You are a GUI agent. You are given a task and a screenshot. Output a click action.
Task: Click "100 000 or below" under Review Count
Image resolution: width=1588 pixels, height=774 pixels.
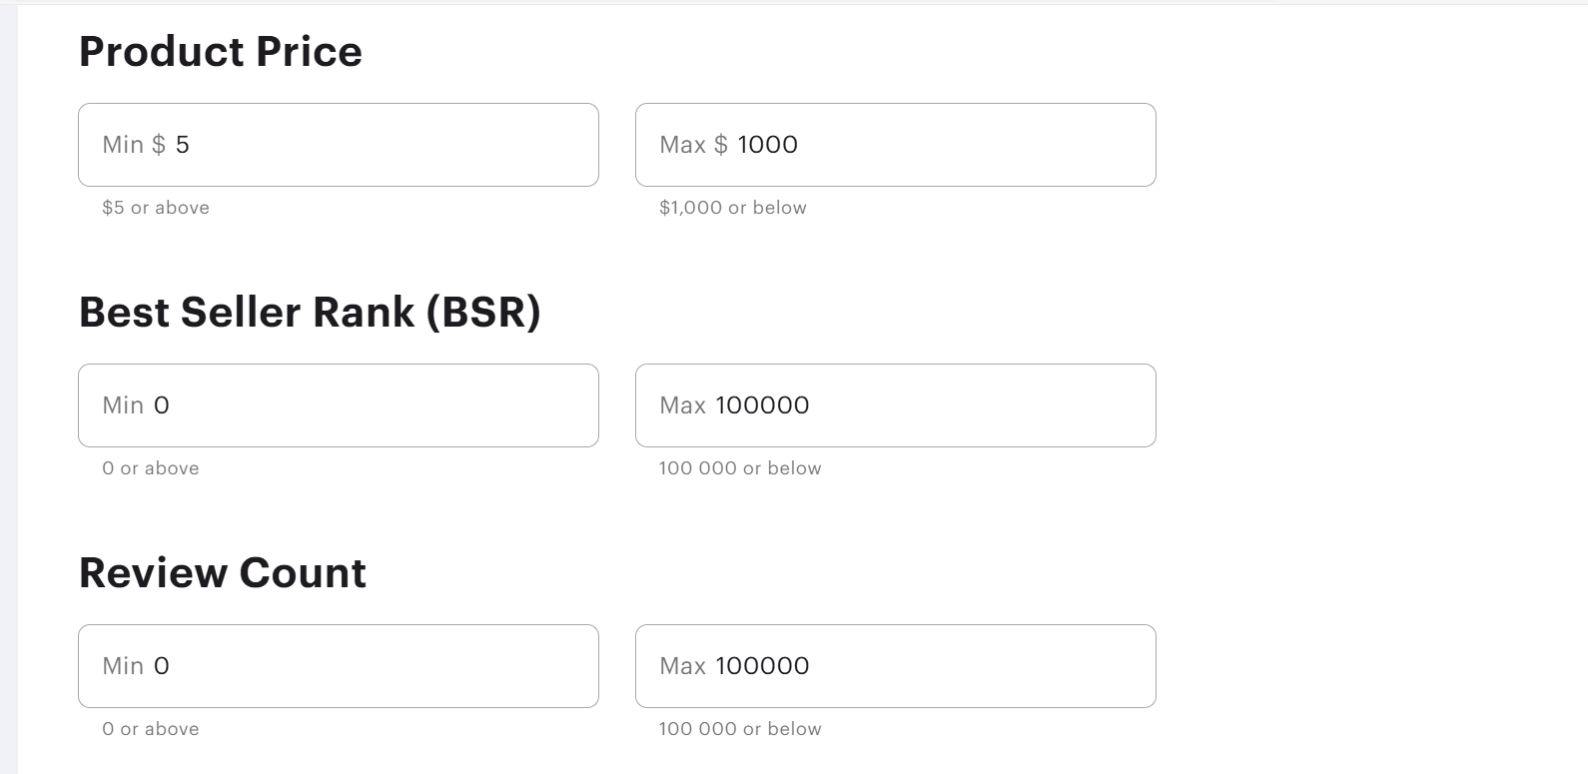coord(740,729)
